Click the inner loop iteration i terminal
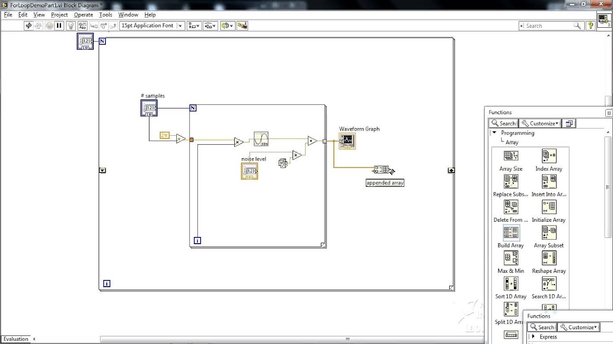 click(197, 240)
